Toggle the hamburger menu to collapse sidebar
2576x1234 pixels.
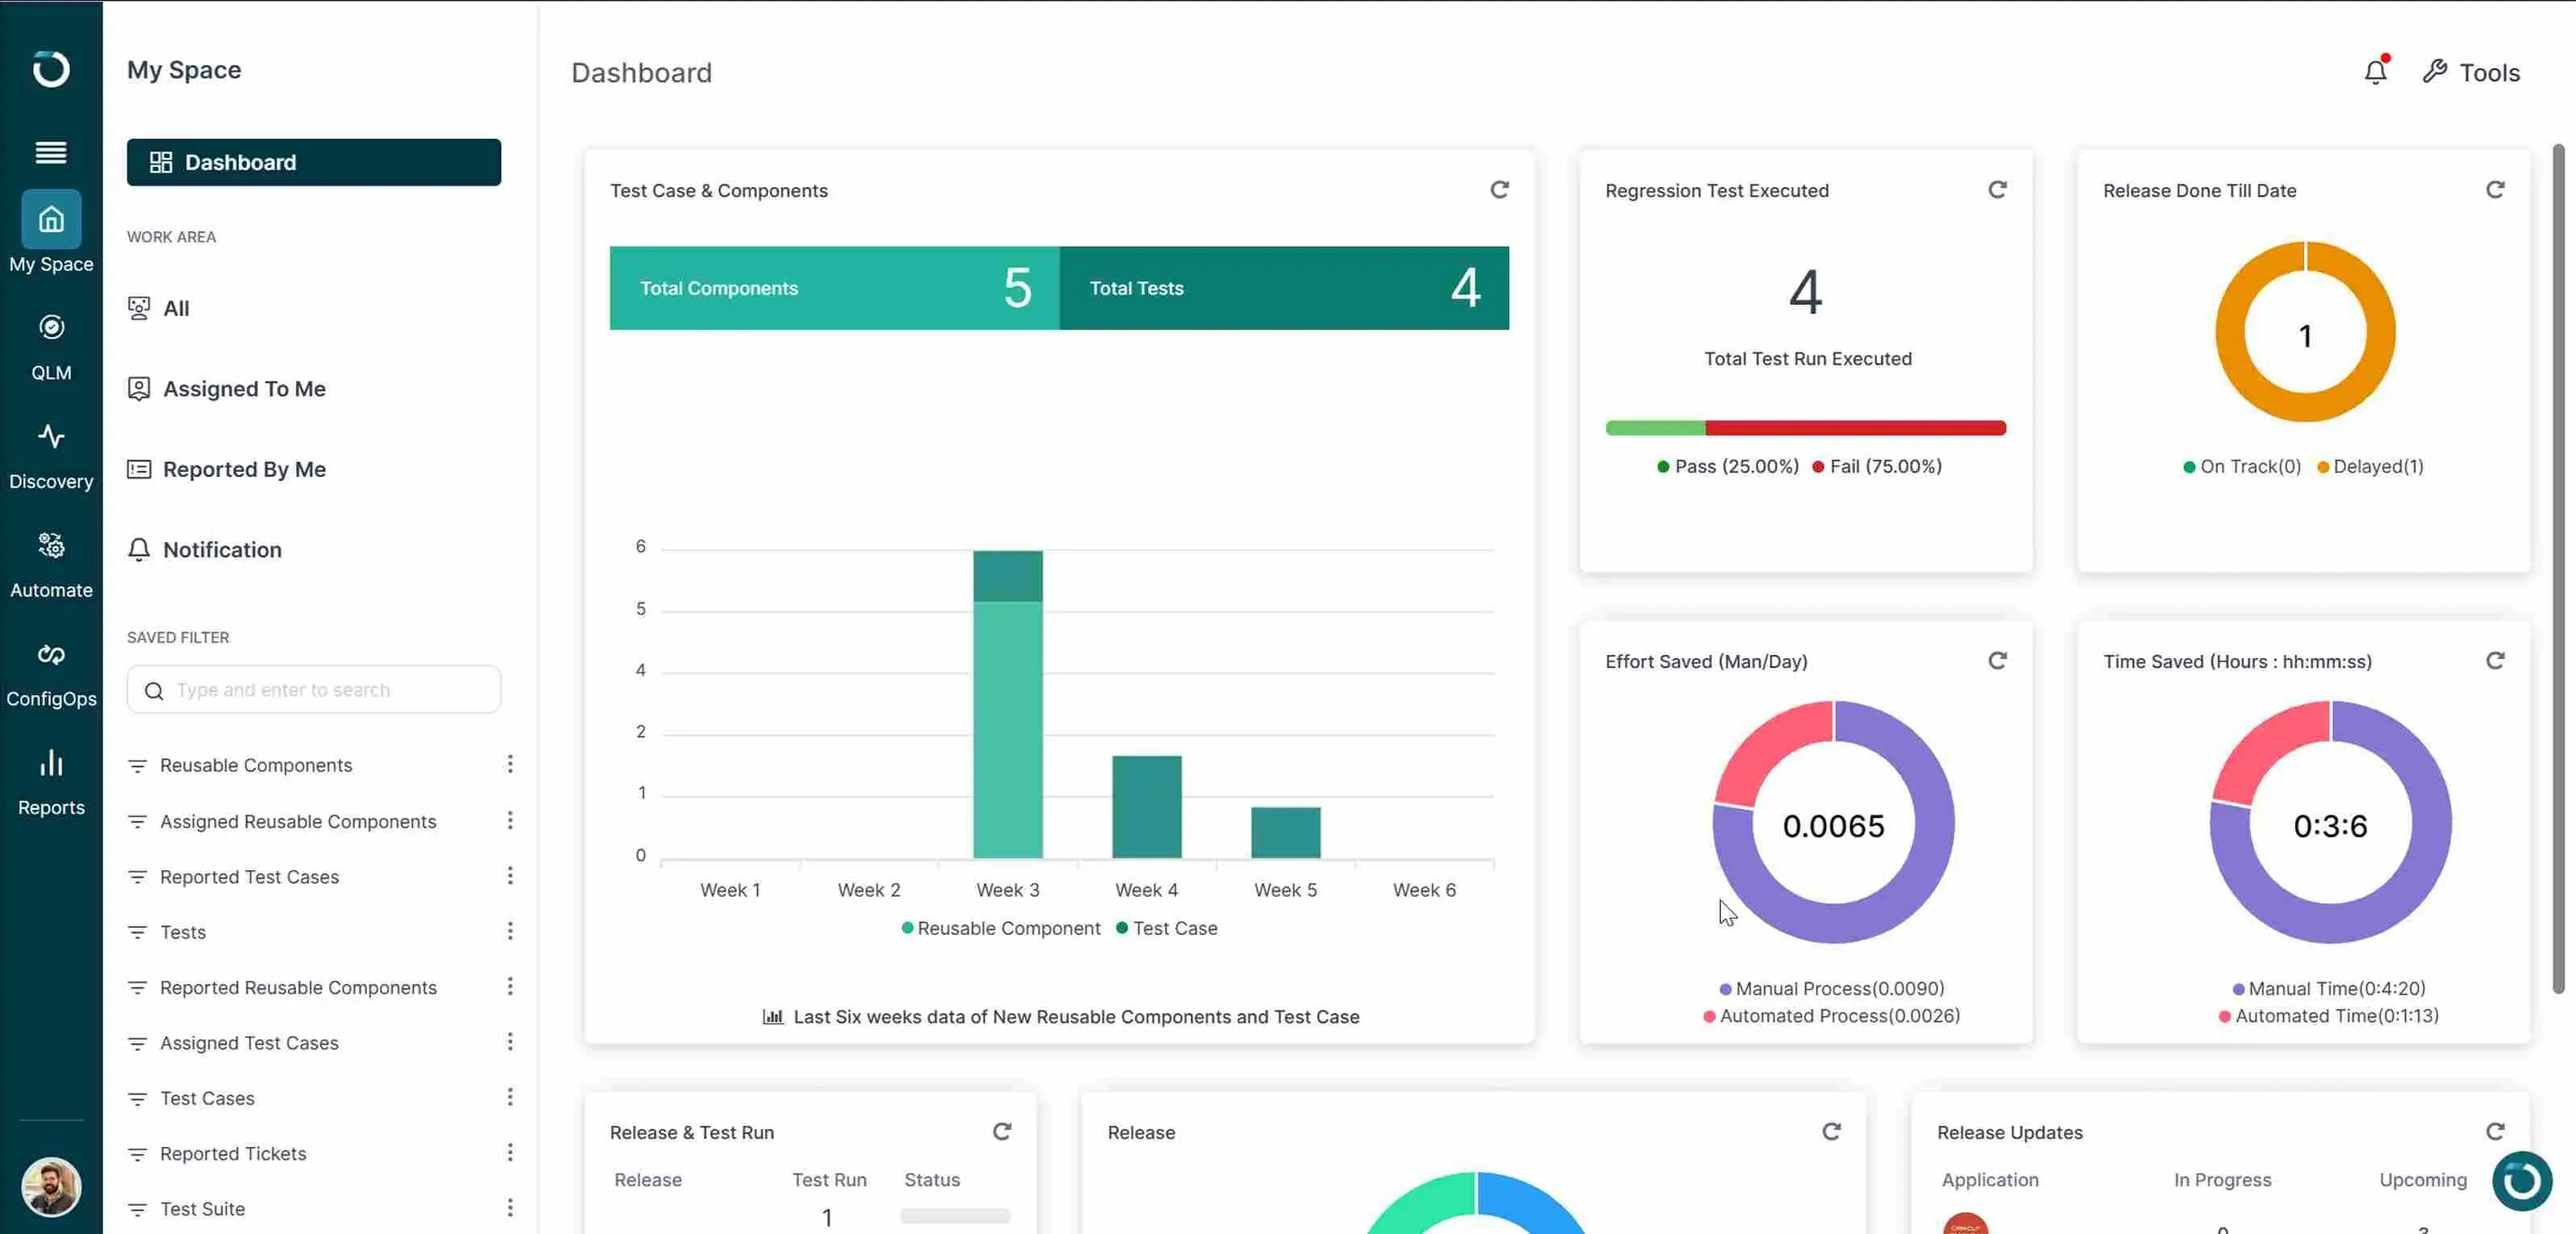(51, 152)
